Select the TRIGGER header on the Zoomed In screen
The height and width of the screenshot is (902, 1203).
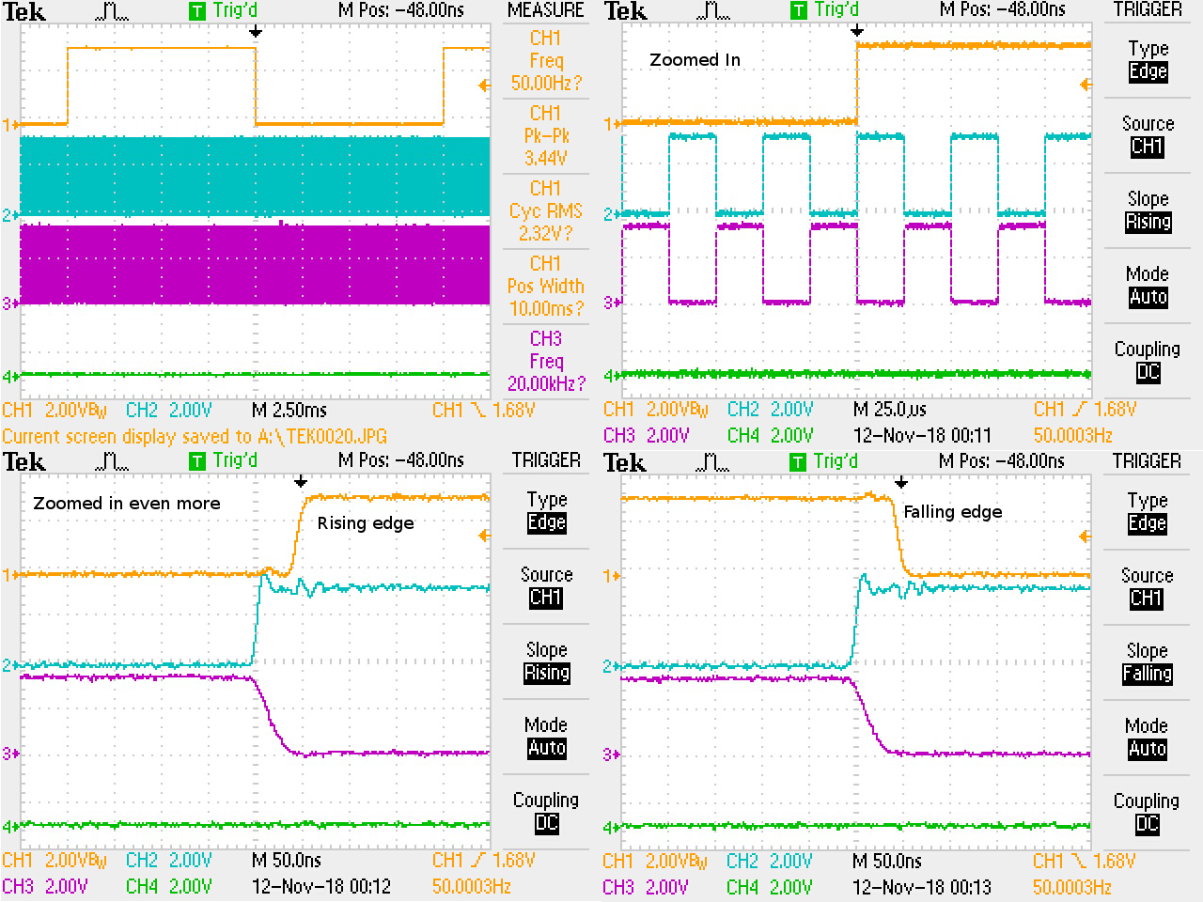pyautogui.click(x=1148, y=10)
